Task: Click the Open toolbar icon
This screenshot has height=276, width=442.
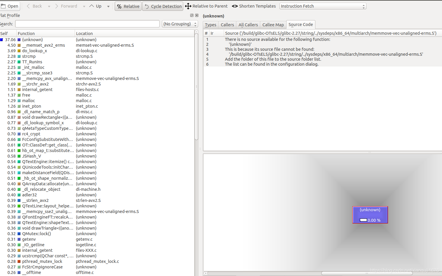Action: point(10,6)
